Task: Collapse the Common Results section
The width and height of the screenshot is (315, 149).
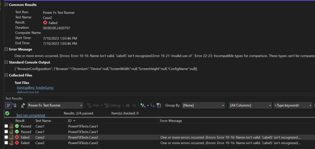Action: coord(6,4)
